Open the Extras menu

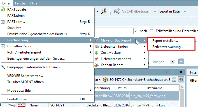click(6, 3)
